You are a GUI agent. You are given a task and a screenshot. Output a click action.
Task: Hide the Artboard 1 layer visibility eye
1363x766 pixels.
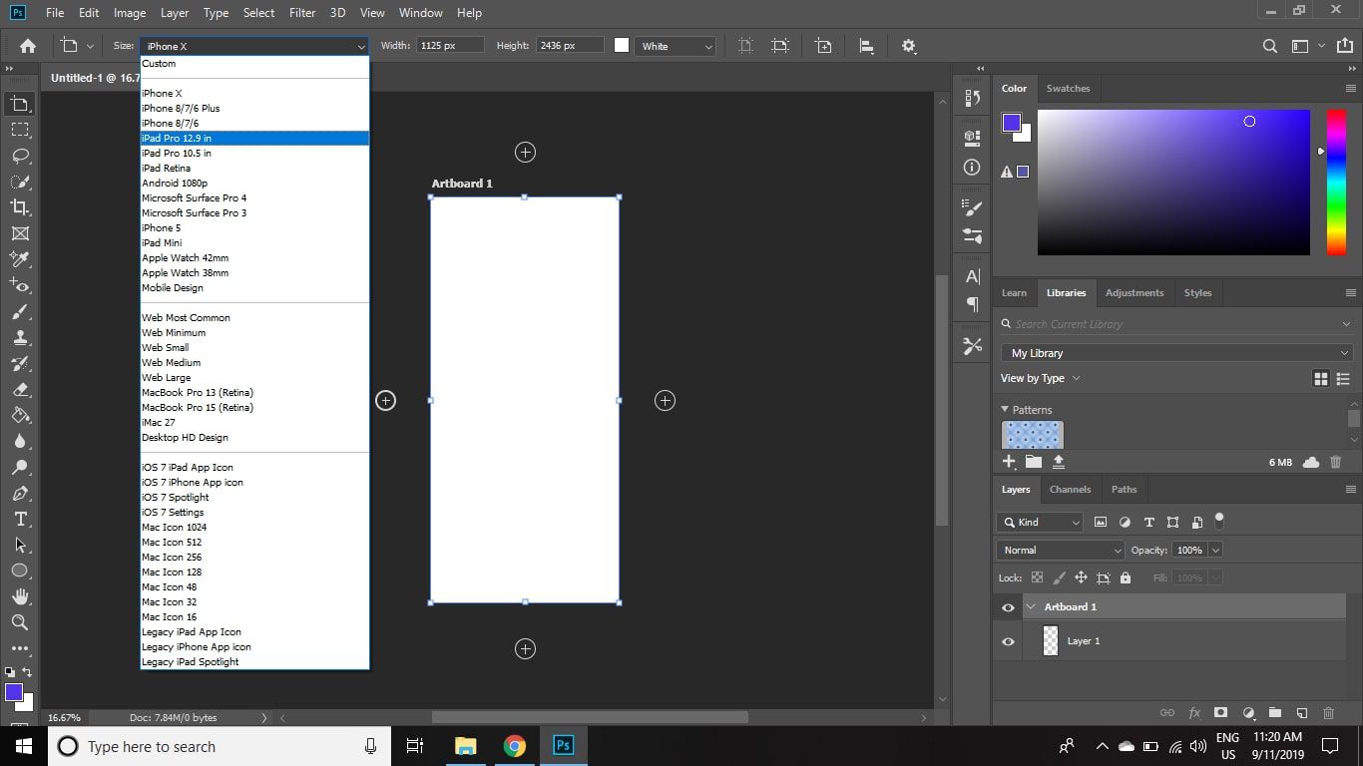[1008, 607]
